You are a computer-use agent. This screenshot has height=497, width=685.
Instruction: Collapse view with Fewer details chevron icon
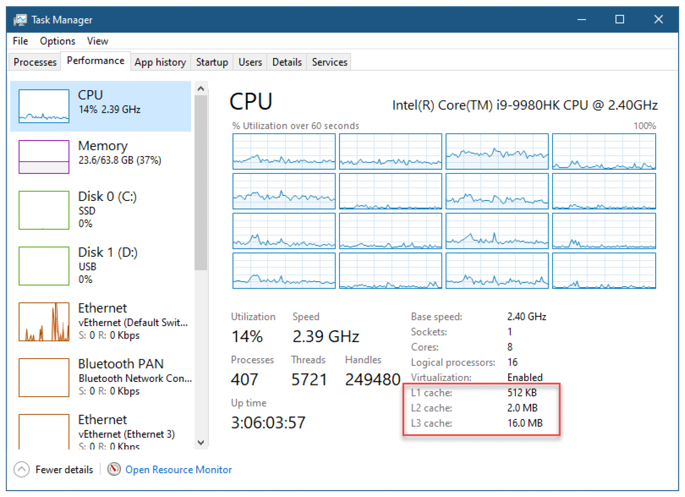21,469
